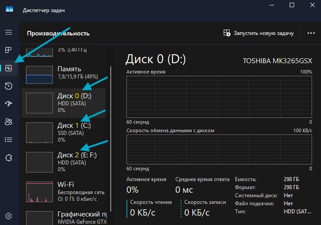This screenshot has height=225, width=321.
Task: Click the Скорость обмена данными graph
Action: pos(219,149)
